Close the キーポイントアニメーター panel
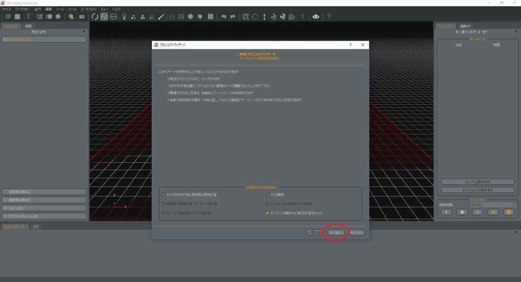The width and height of the screenshot is (521, 282). coord(516,32)
